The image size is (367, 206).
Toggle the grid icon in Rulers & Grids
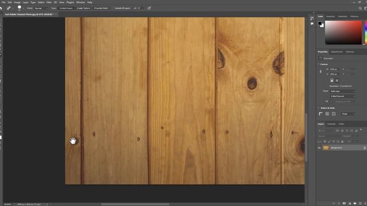[x=327, y=114]
